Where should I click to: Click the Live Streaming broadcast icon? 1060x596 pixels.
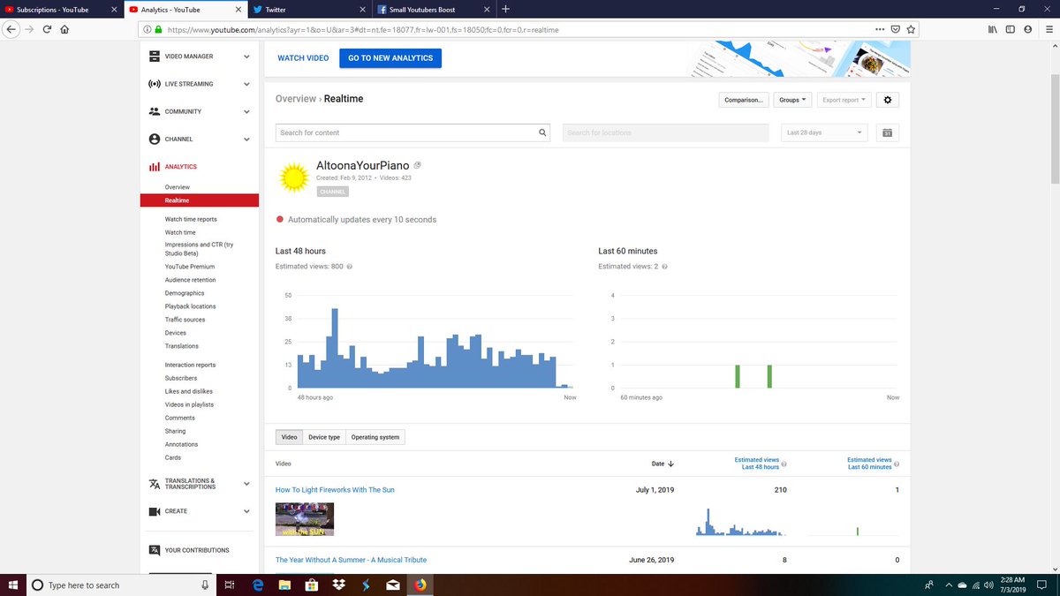click(x=154, y=84)
